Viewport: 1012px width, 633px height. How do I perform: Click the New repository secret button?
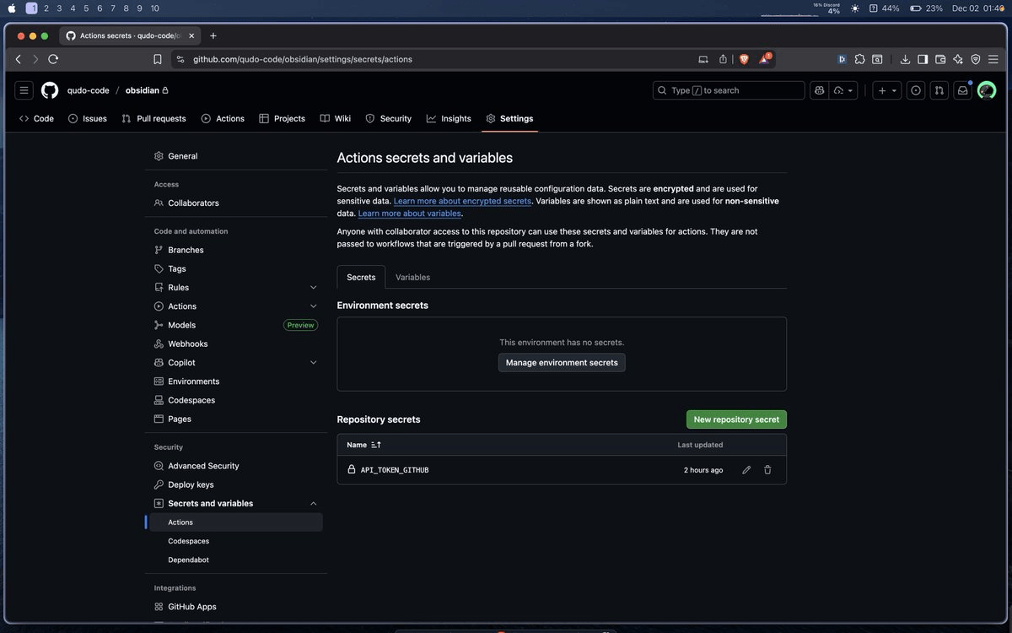point(736,419)
